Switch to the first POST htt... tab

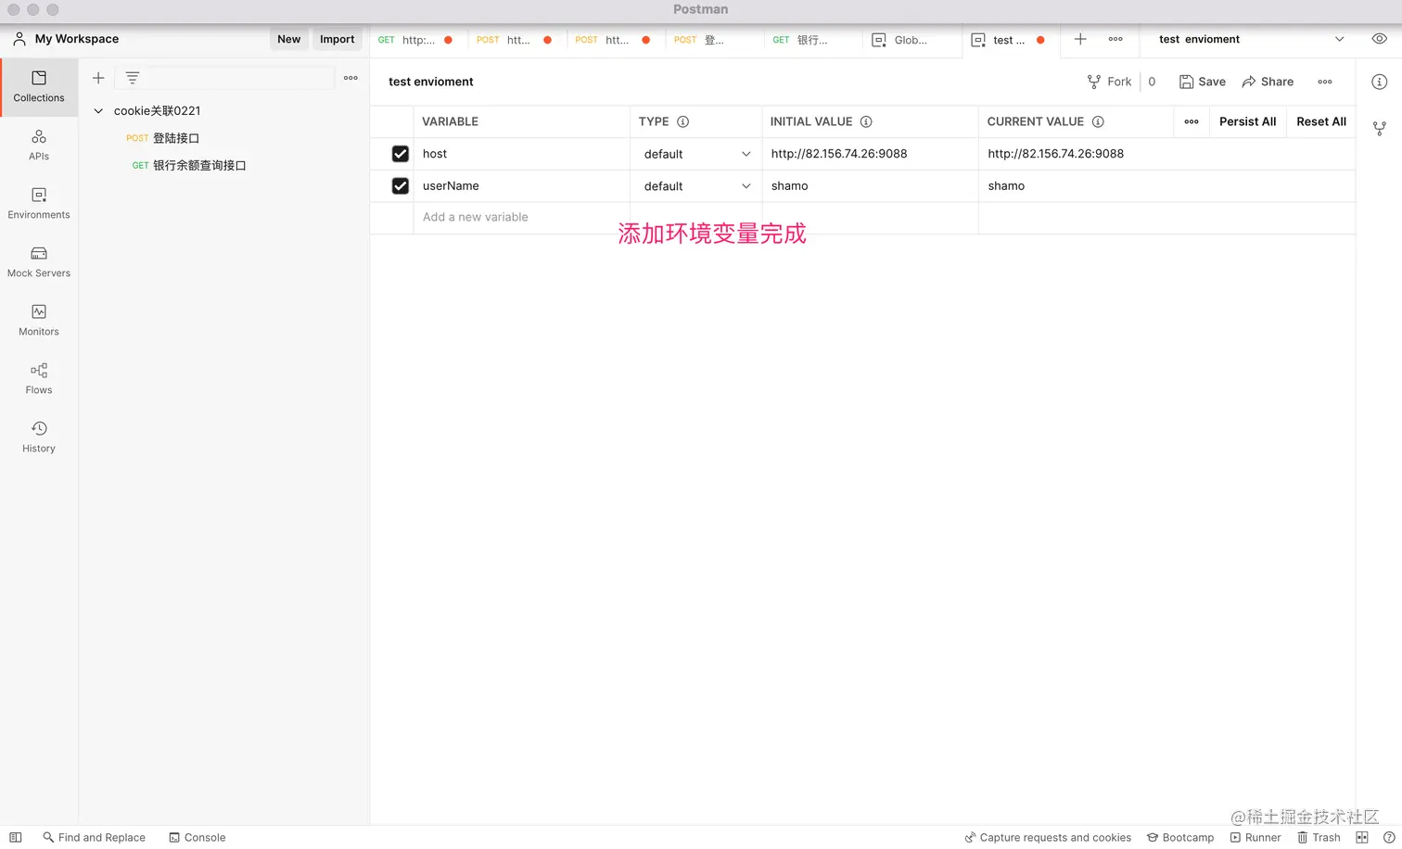click(x=515, y=40)
